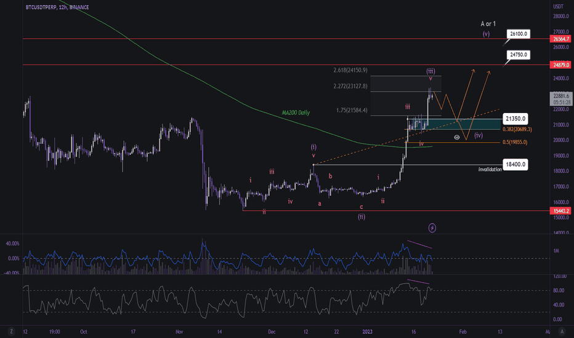Click the Dec label on time axis
Viewport: 574px width, 338px height.
(x=272, y=332)
